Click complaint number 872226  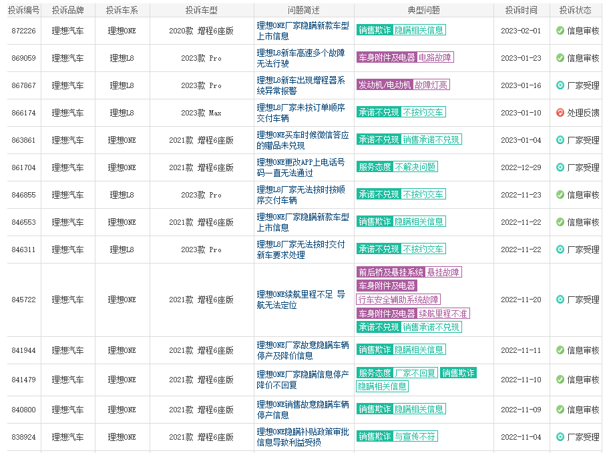[24, 31]
